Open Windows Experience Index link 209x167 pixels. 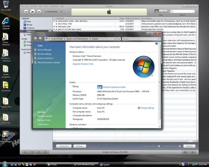(114, 87)
